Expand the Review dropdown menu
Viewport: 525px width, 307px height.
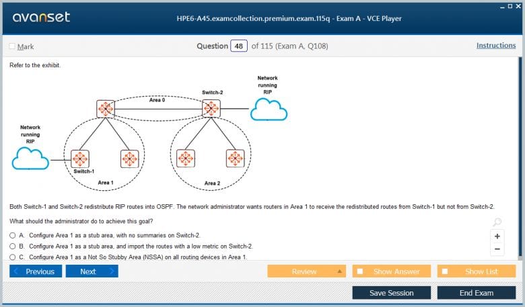340,271
